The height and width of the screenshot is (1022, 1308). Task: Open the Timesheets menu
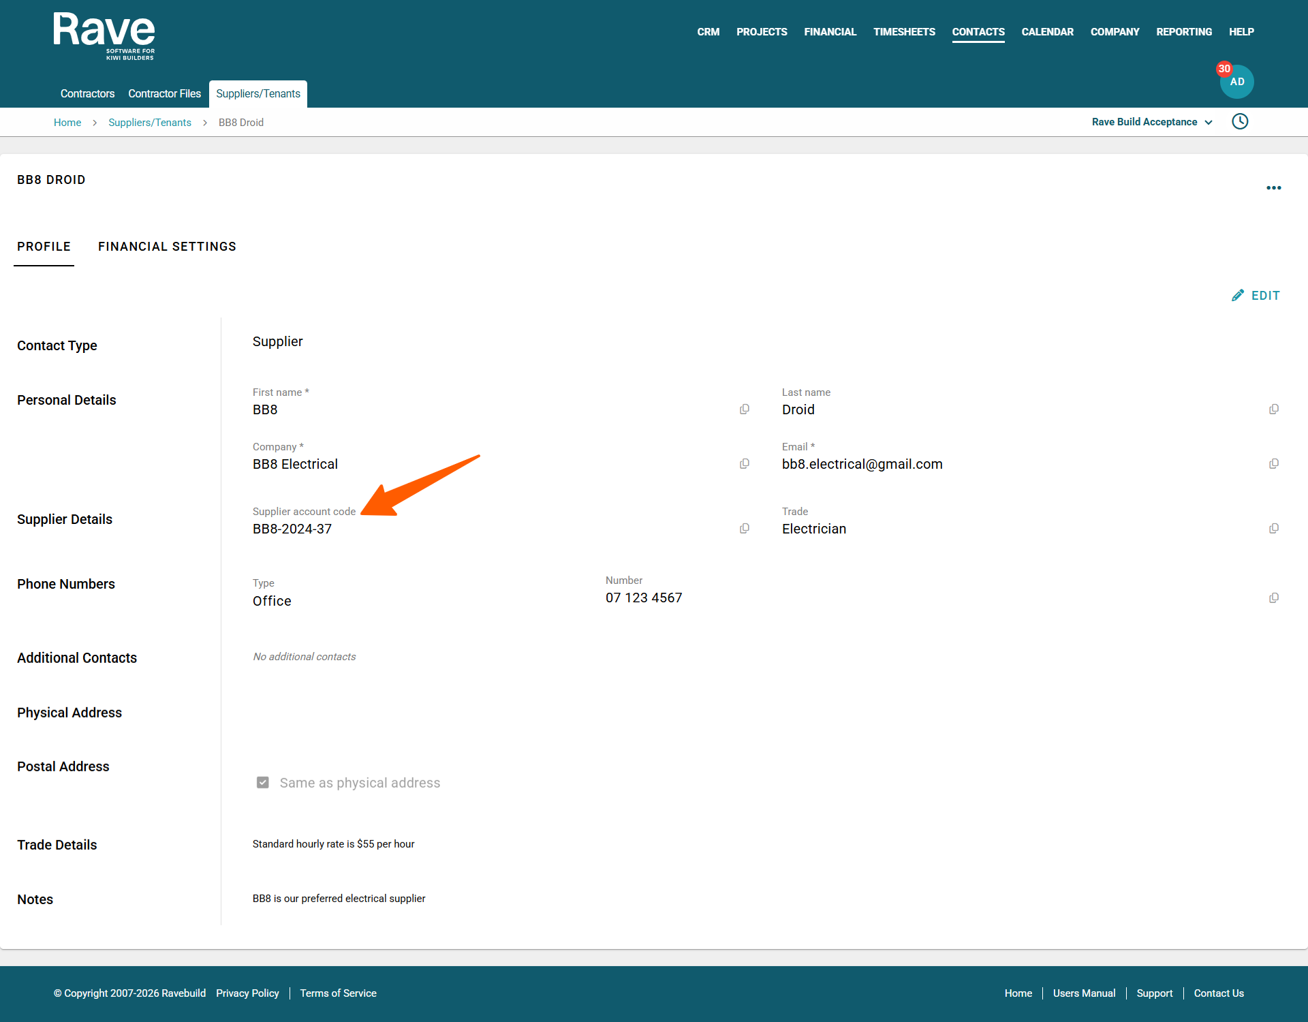click(904, 32)
